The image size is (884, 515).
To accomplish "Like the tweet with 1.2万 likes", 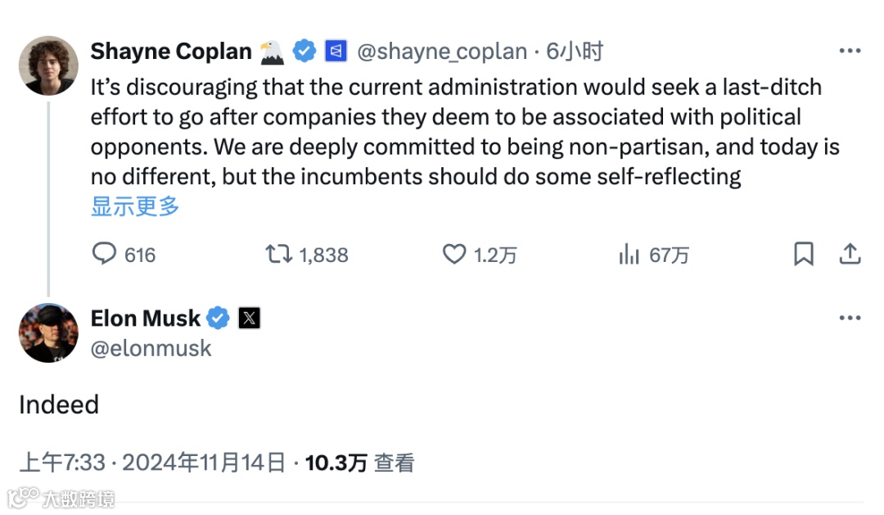I will [454, 255].
